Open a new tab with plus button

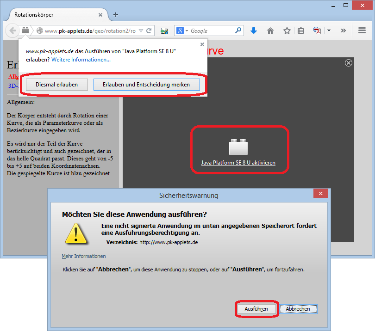[116, 14]
